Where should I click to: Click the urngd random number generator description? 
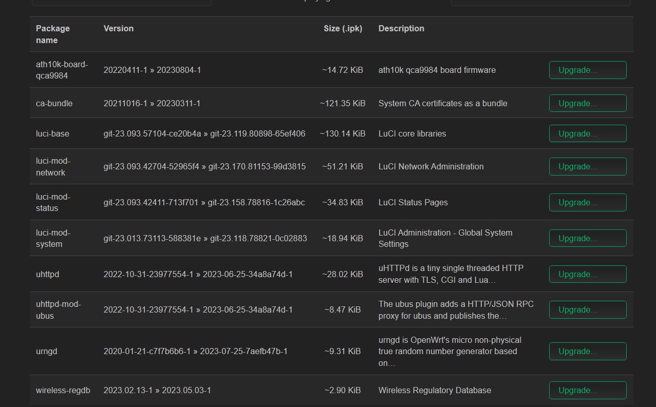click(x=450, y=352)
